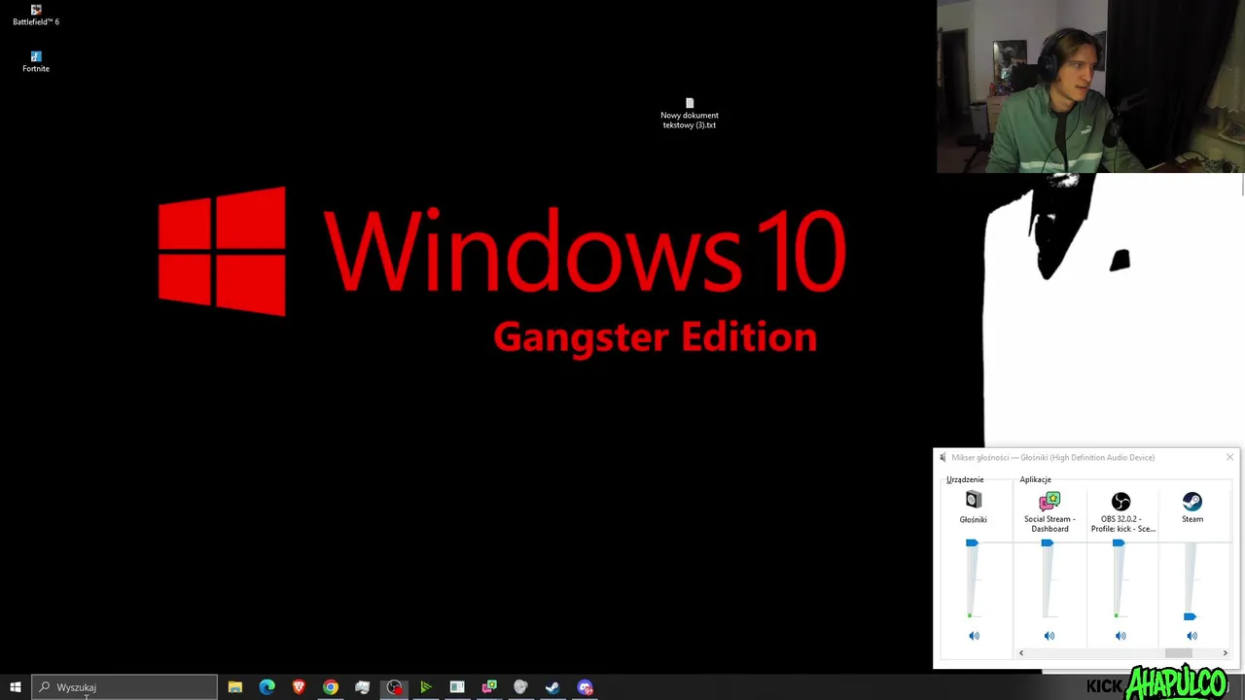Click the Mikser głośności title bar speaker icon

coord(943,457)
